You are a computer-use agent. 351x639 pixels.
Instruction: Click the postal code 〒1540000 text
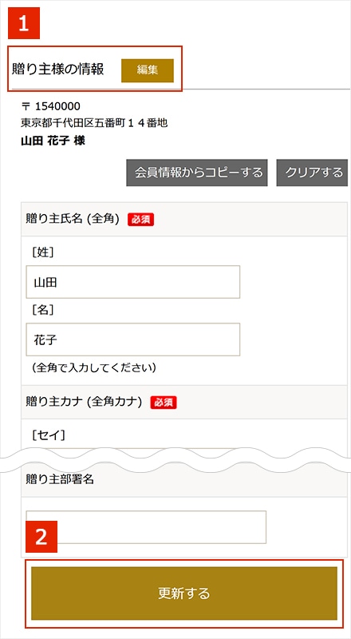pyautogui.click(x=51, y=106)
